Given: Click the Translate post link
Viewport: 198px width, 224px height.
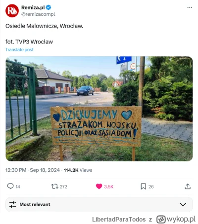Looking at the screenshot, I should (19, 49).
